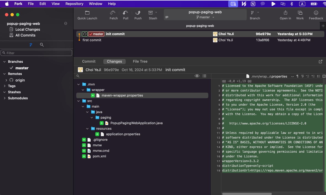This screenshot has height=195, width=326.
Task: Toggle the file list view mode icon
Action: click(x=204, y=76)
